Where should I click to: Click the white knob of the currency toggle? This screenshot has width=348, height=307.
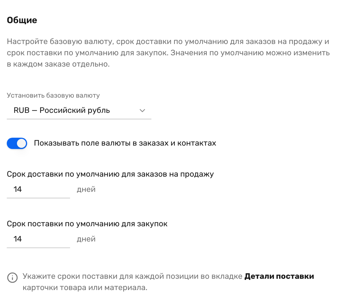(x=21, y=143)
